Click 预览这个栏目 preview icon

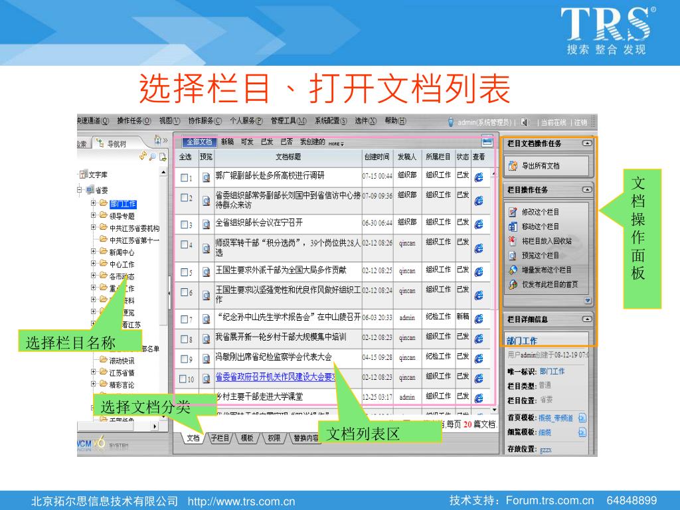pyautogui.click(x=513, y=256)
